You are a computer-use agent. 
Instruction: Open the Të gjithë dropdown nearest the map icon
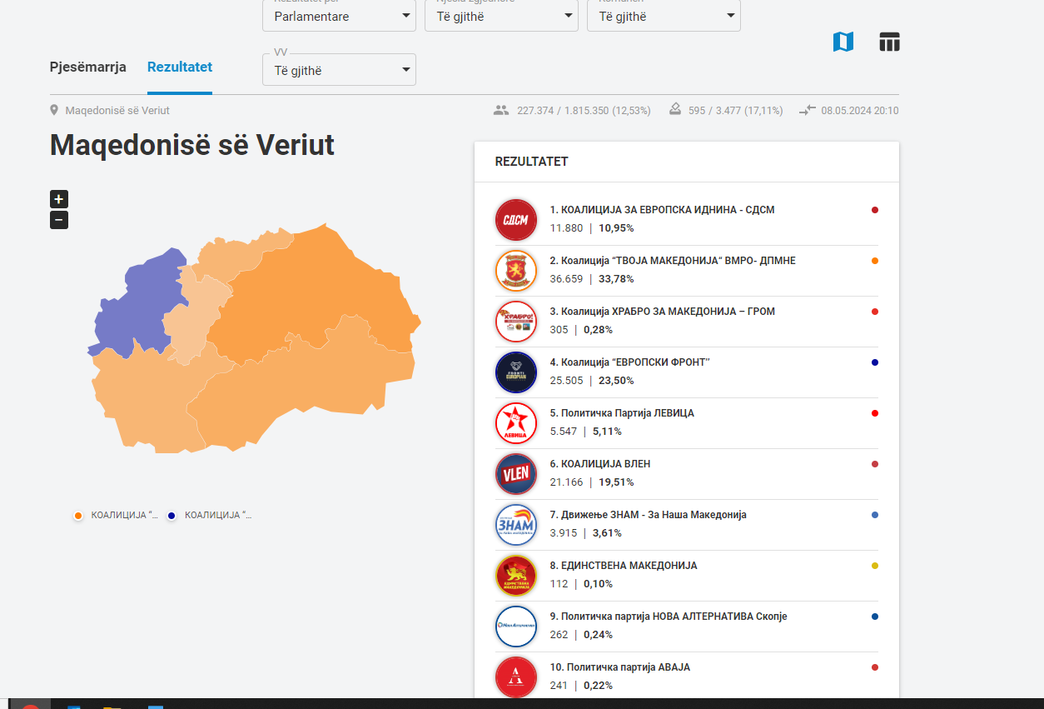pyautogui.click(x=664, y=15)
